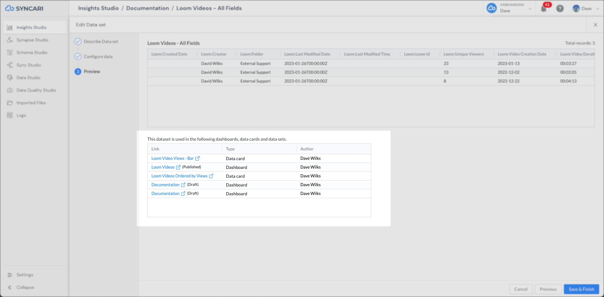Select unique viewers value 23
The height and width of the screenshot is (297, 604).
pos(446,63)
